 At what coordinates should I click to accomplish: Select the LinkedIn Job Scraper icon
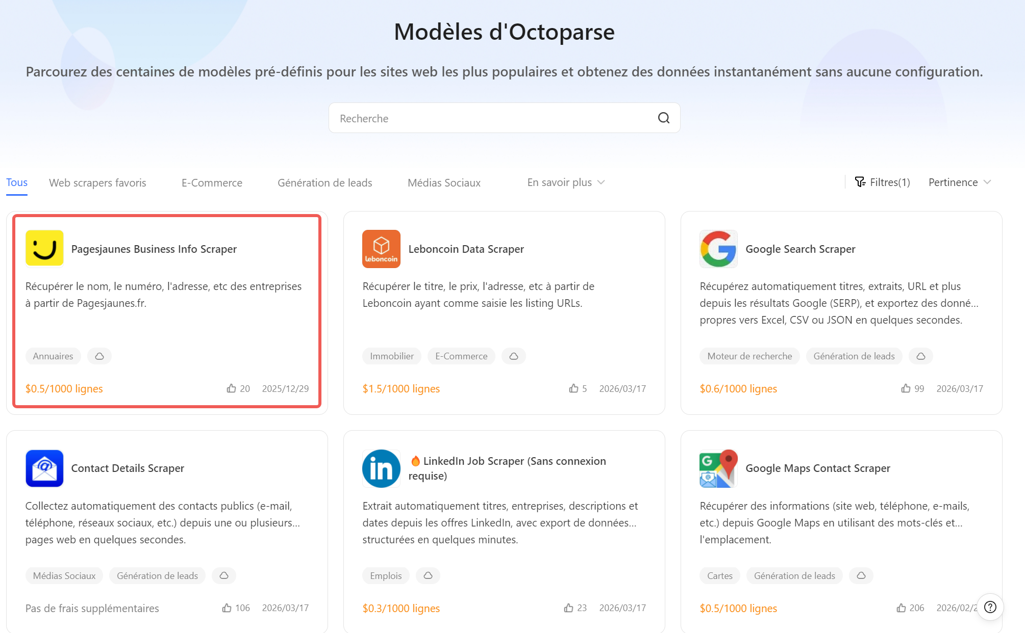[381, 468]
